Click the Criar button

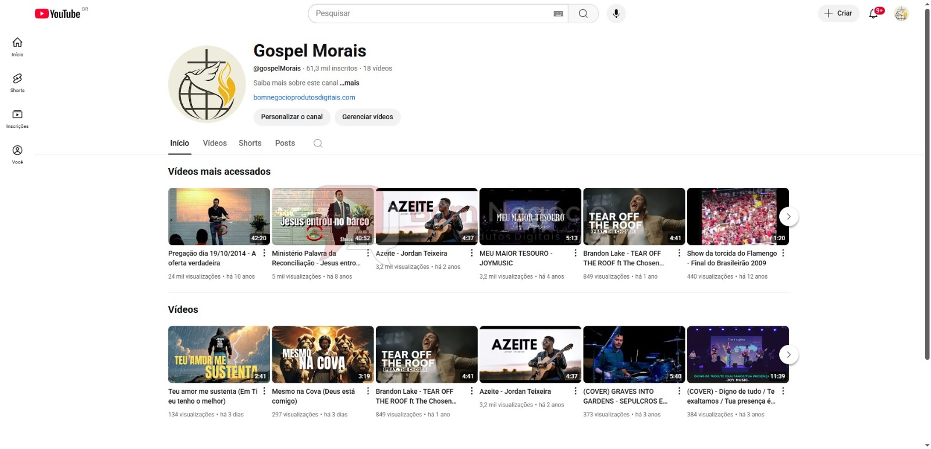pos(838,13)
